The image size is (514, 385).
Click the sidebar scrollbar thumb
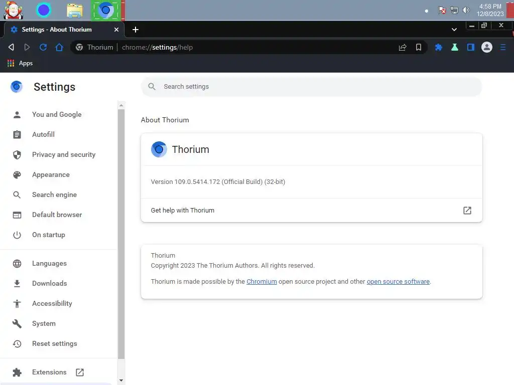121,234
